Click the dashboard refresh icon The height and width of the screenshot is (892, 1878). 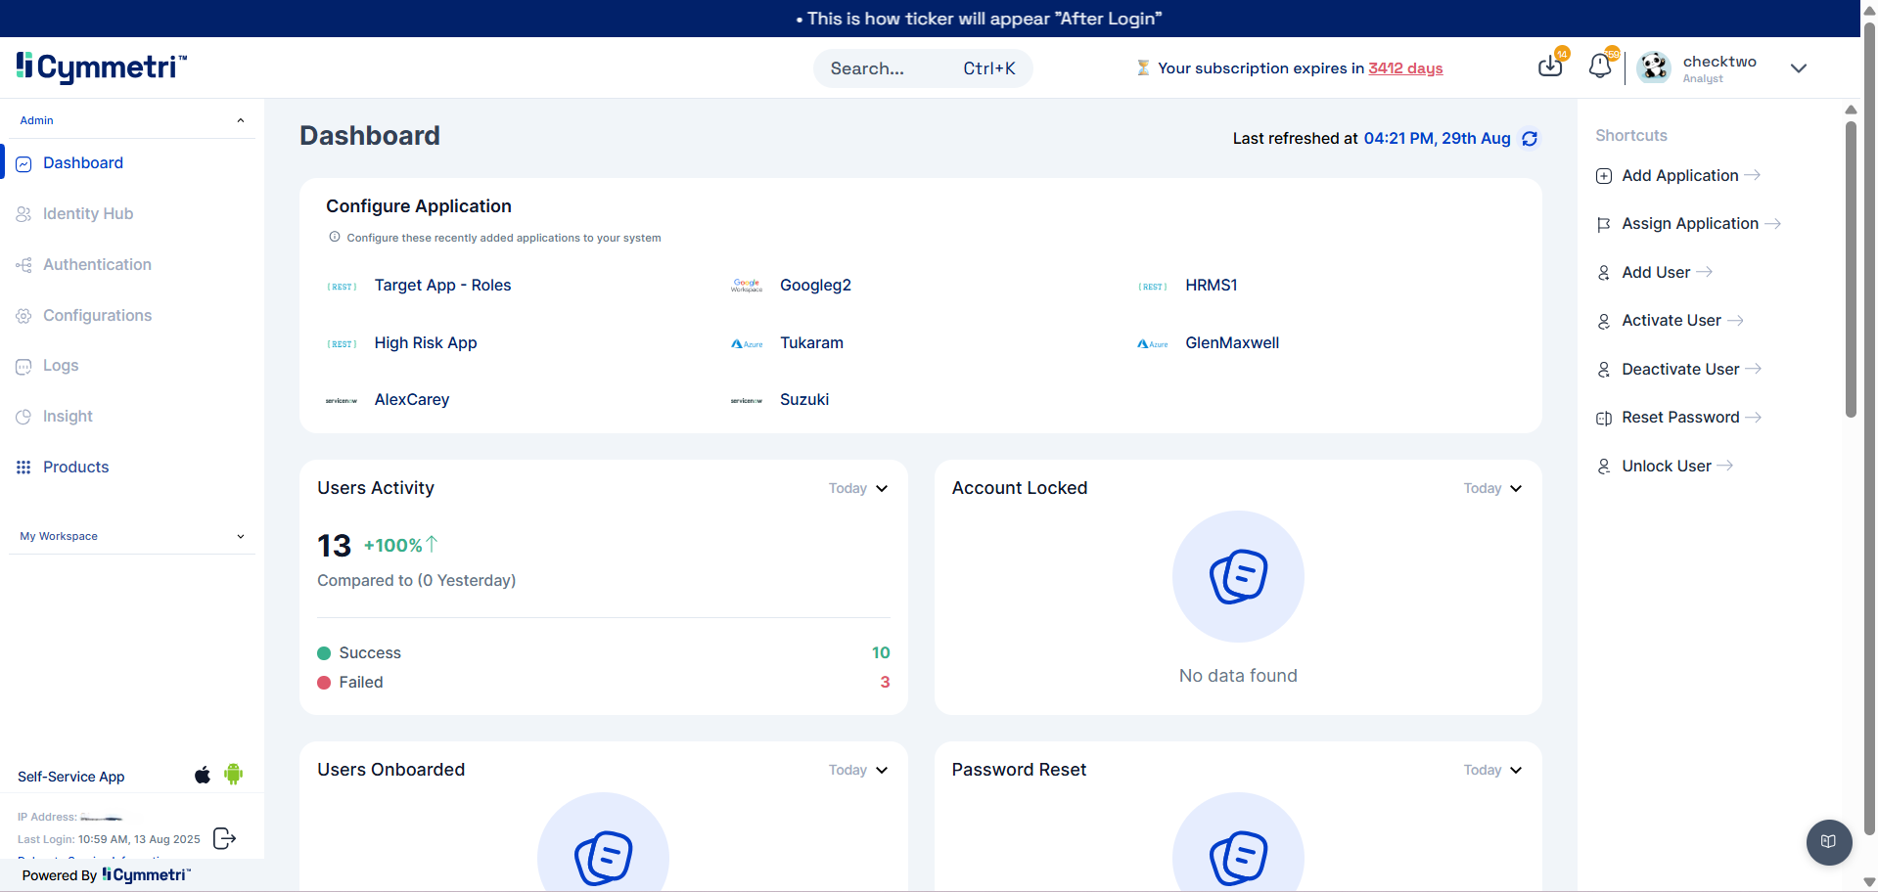1530,139
